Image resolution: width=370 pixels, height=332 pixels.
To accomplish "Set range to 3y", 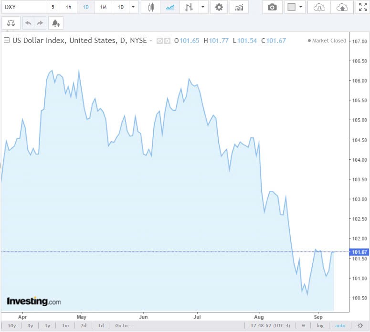I will 30,326.
